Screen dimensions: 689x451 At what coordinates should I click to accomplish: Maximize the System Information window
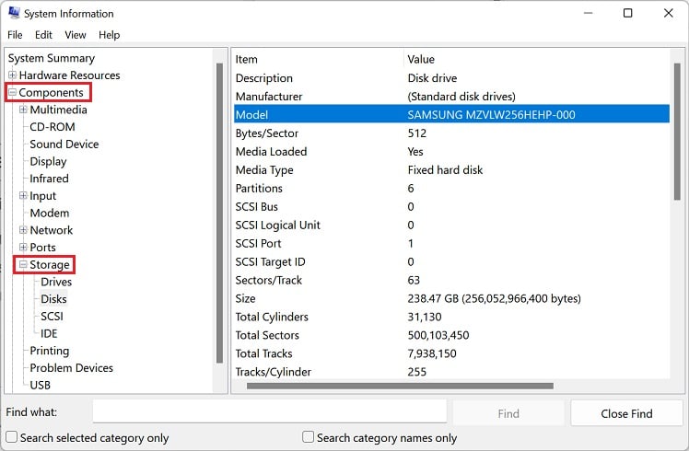click(627, 14)
